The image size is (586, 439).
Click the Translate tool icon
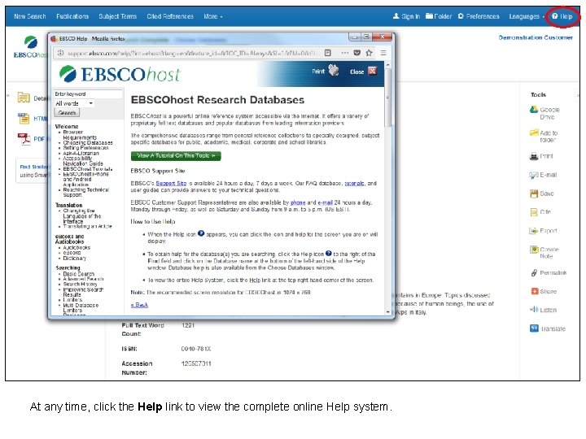click(x=534, y=328)
